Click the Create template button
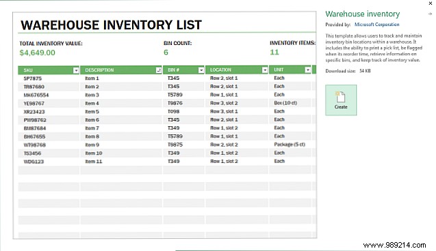The width and height of the screenshot is (436, 251). [x=341, y=100]
